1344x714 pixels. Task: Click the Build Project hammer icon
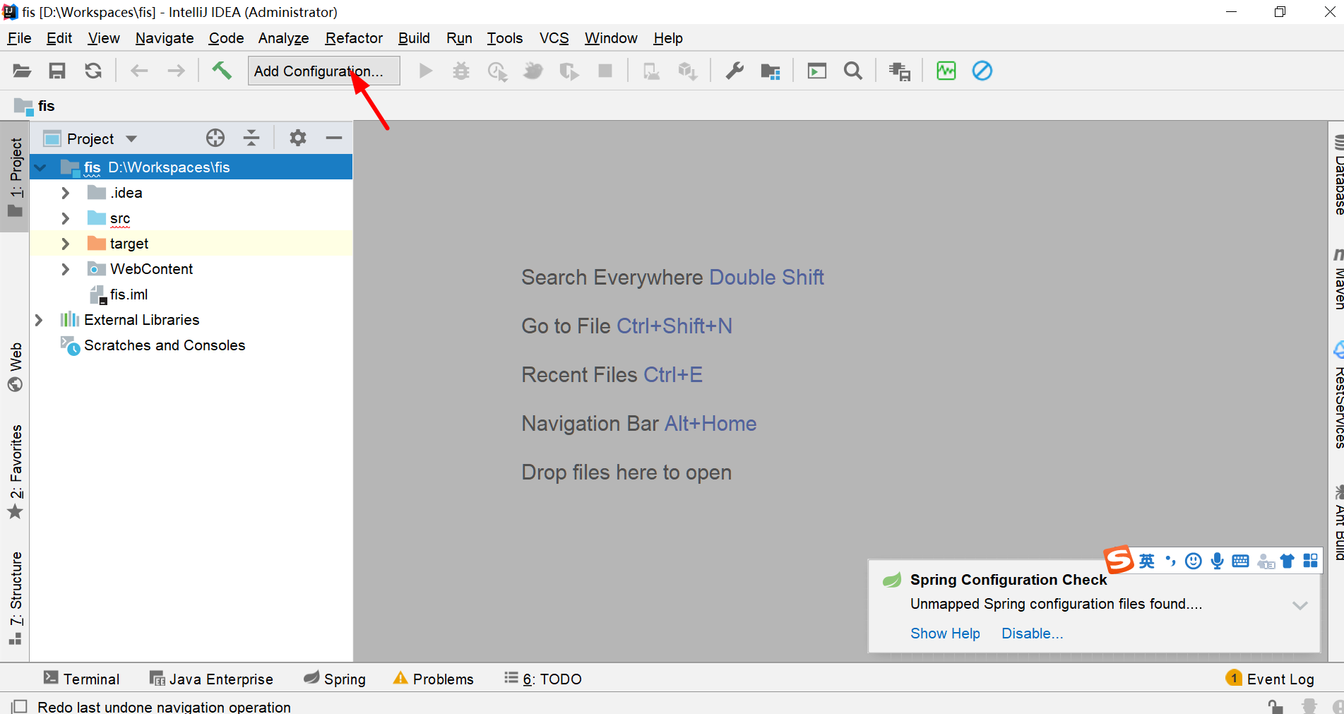click(x=222, y=70)
